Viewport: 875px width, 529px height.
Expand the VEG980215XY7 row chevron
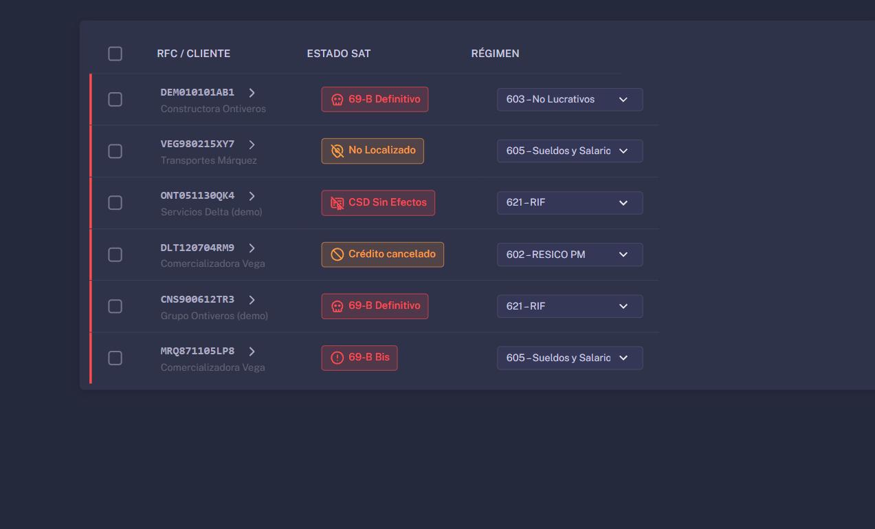pyautogui.click(x=252, y=144)
